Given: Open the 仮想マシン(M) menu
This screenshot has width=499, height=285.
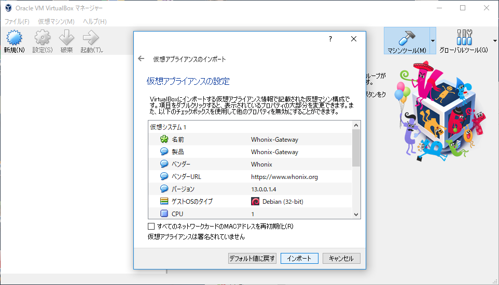Looking at the screenshot, I should point(57,22).
